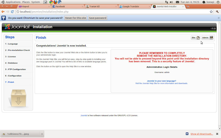Viewport: 221px width, 138px height.
Task: Reload the current page
Action: [12, 12]
